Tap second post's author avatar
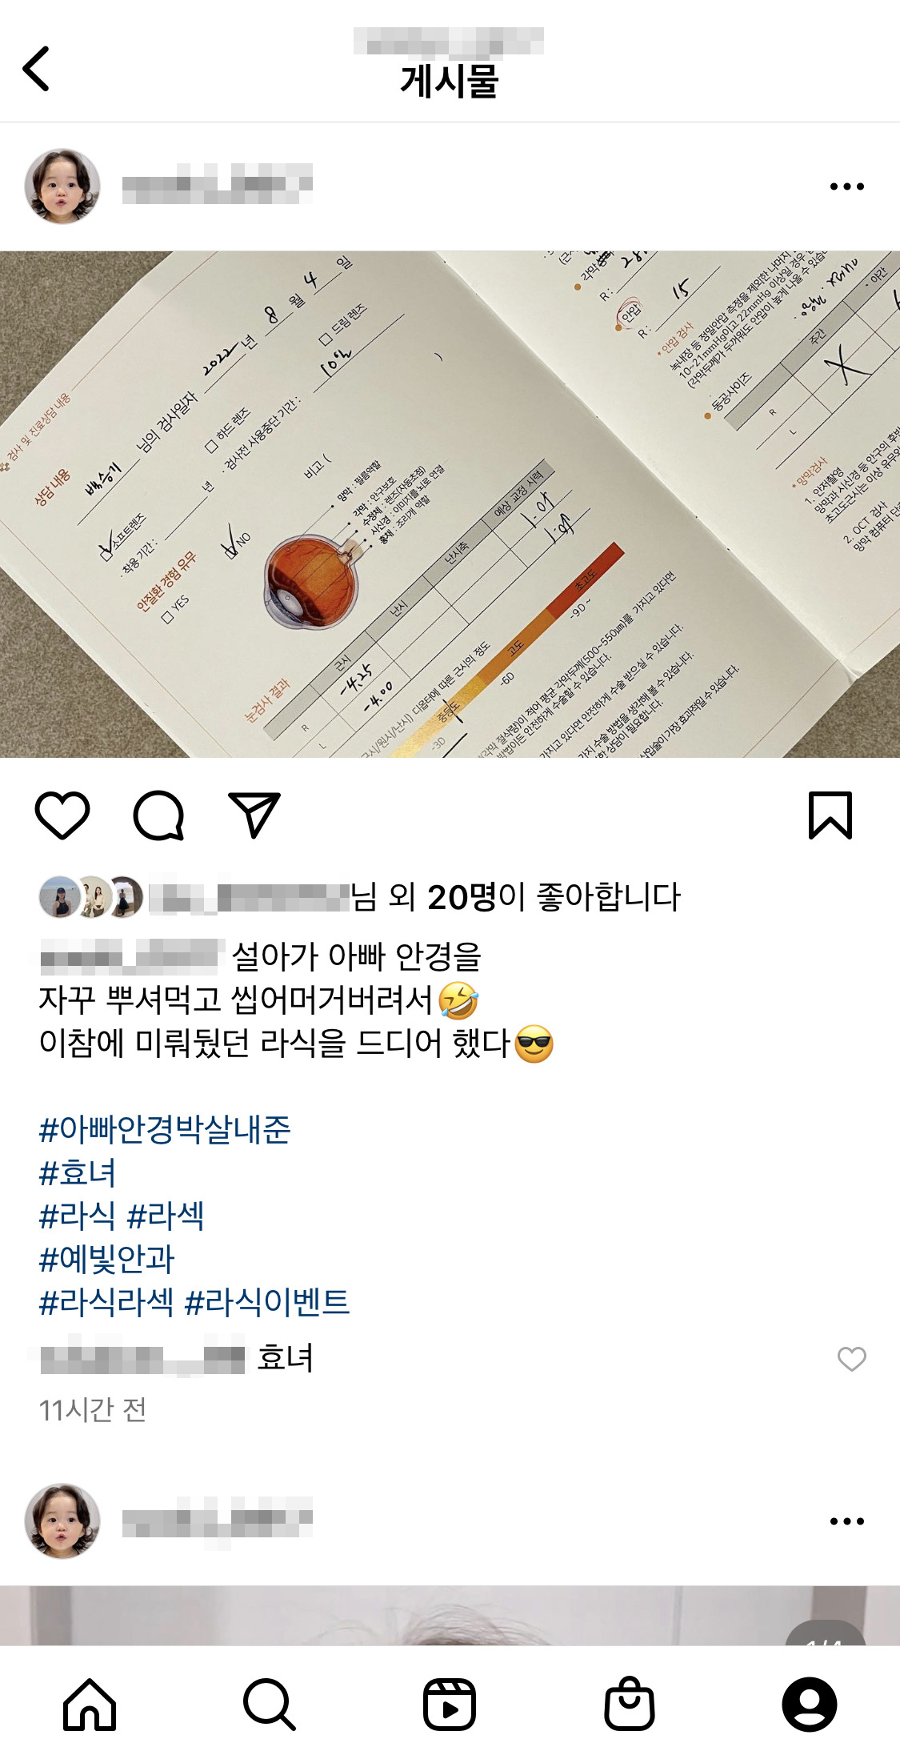This screenshot has width=900, height=1759. tap(62, 1521)
